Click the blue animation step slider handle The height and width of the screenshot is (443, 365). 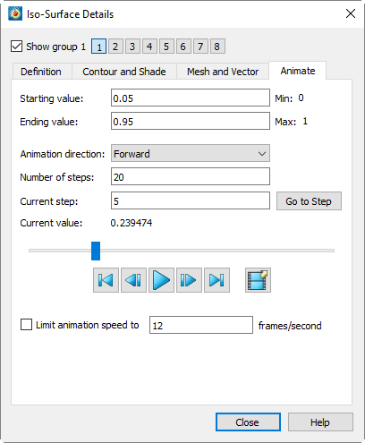[x=96, y=251]
